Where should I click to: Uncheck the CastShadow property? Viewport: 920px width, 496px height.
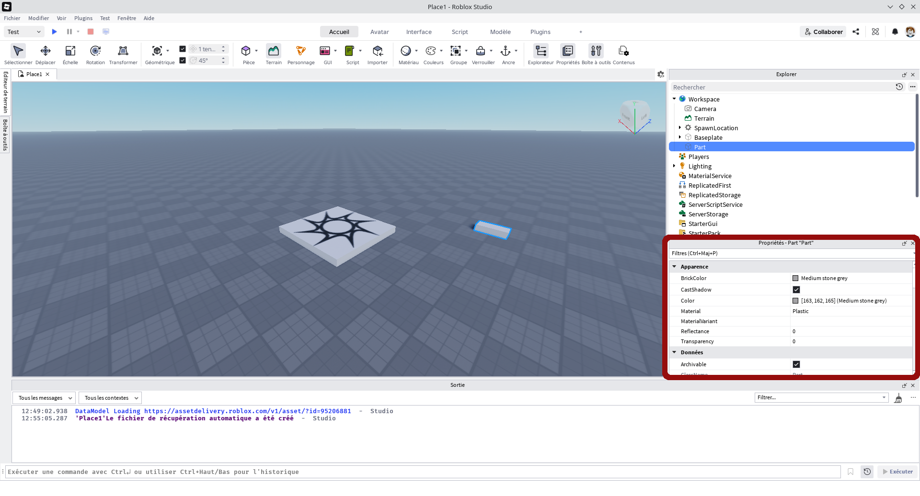click(x=796, y=290)
